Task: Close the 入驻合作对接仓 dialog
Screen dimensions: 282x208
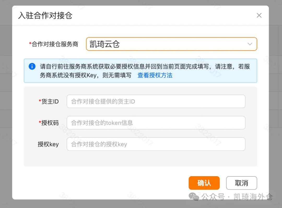Action: (259, 15)
